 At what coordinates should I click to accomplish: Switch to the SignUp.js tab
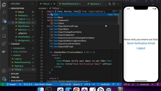(x=95, y=4)
